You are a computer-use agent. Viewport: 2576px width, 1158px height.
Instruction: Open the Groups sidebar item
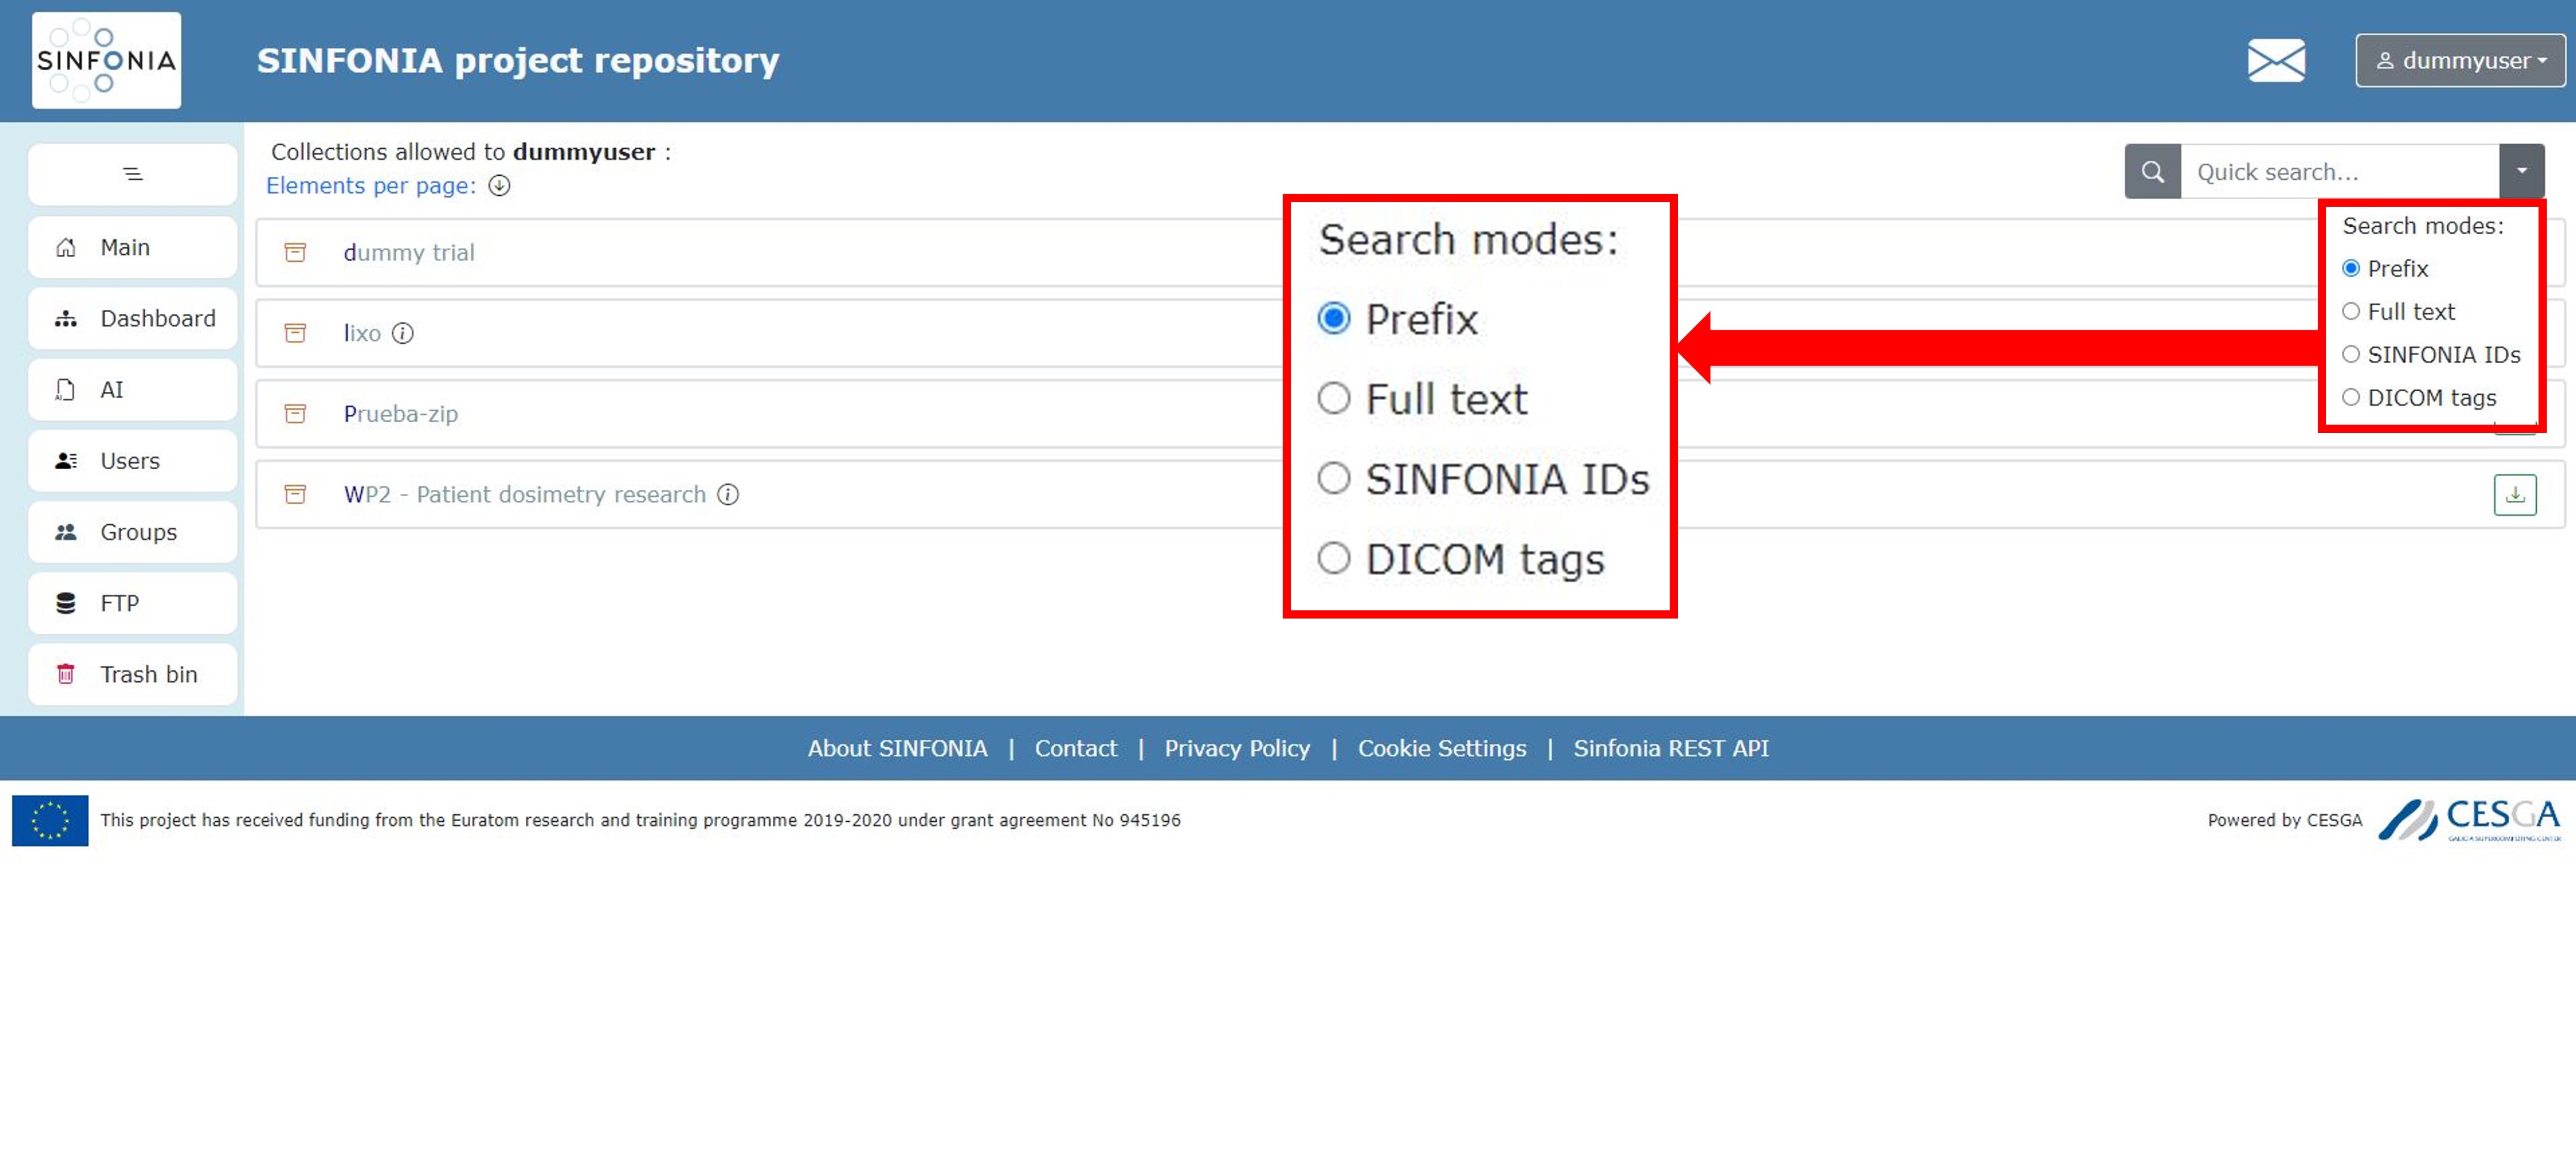point(133,531)
